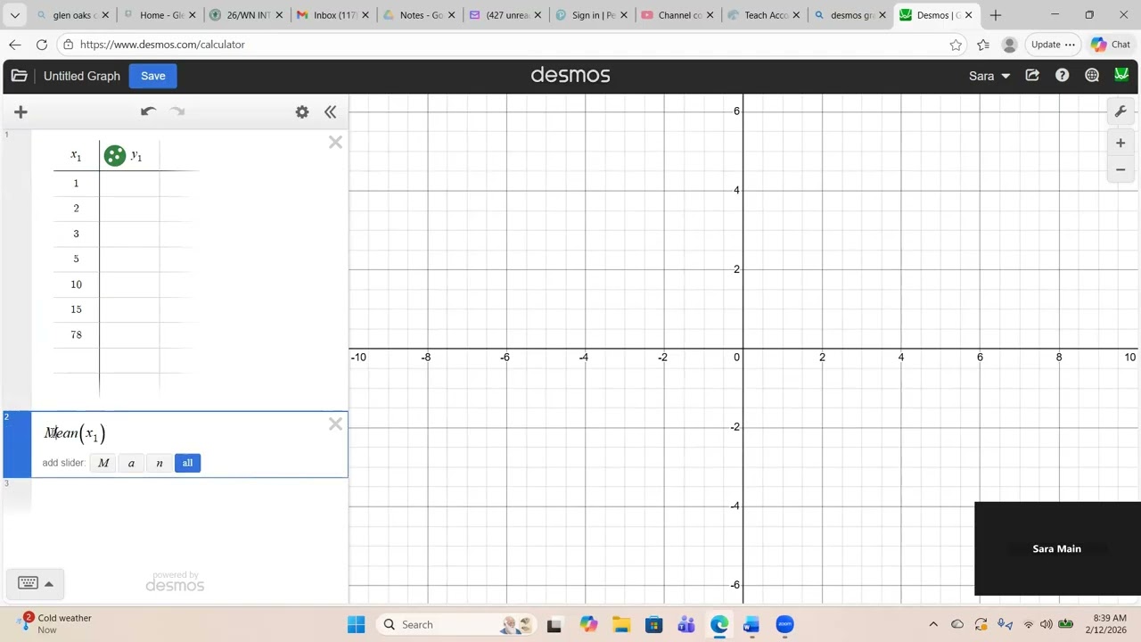Select the x1 table header
Viewport: 1141px width, 642px height.
point(76,156)
